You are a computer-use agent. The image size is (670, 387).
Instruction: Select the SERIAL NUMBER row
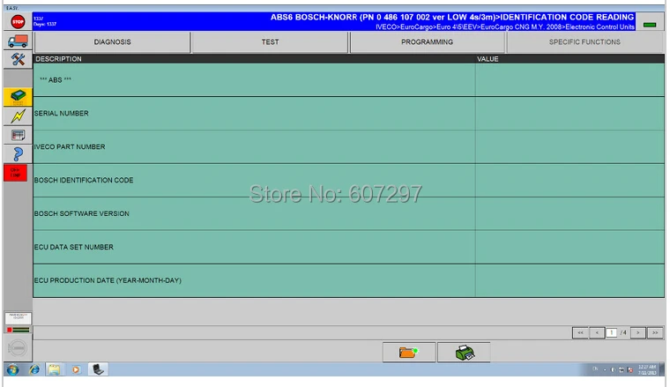point(349,114)
